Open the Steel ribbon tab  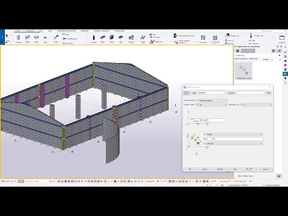[x=17, y=31]
